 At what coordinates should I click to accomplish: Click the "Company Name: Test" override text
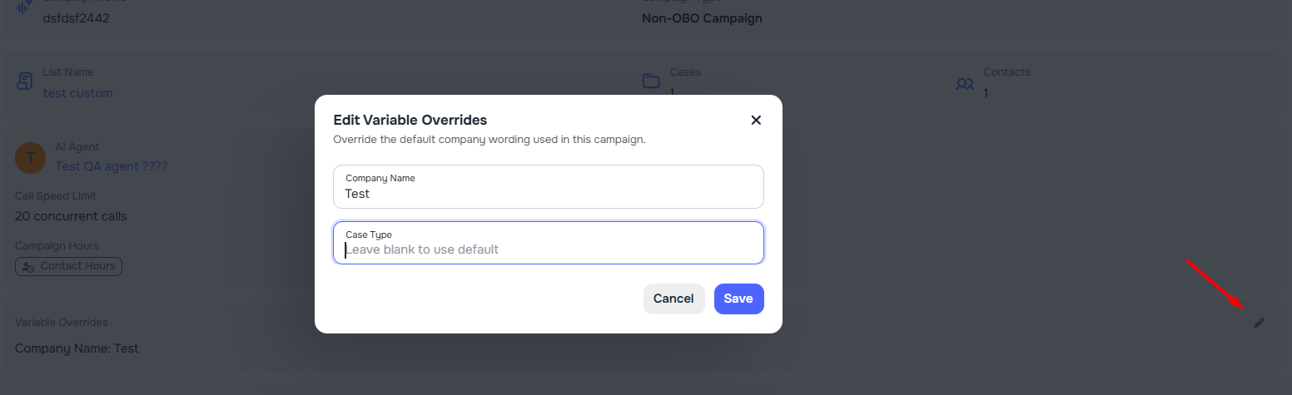[77, 348]
